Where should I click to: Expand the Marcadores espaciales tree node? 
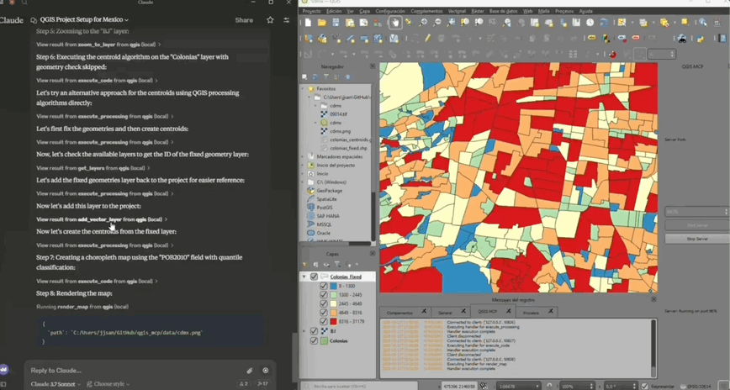(x=304, y=156)
